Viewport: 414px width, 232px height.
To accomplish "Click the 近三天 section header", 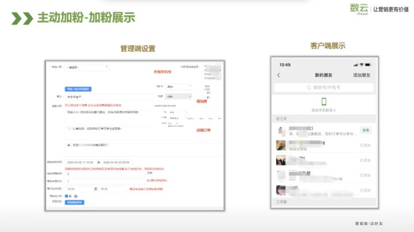I will [324, 119].
